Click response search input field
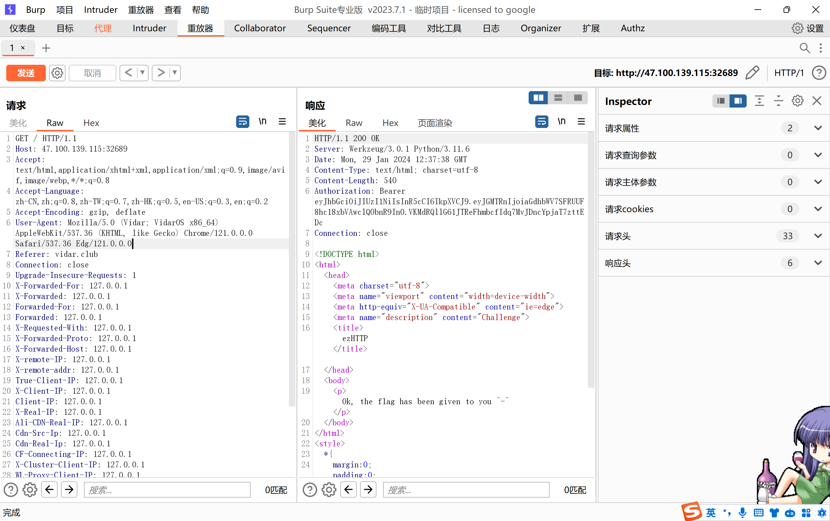 (x=466, y=490)
